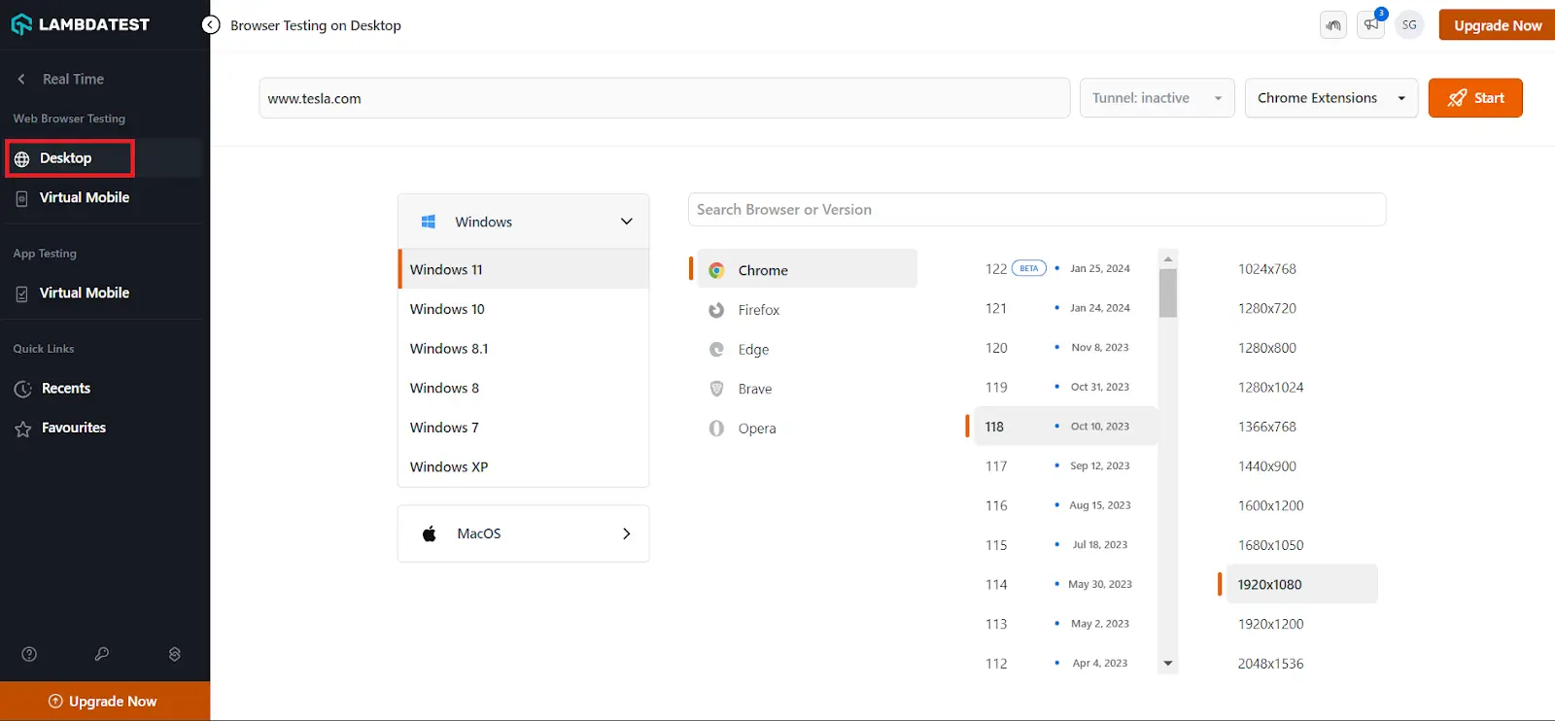Click the URL field with www.tesla.com

(665, 98)
